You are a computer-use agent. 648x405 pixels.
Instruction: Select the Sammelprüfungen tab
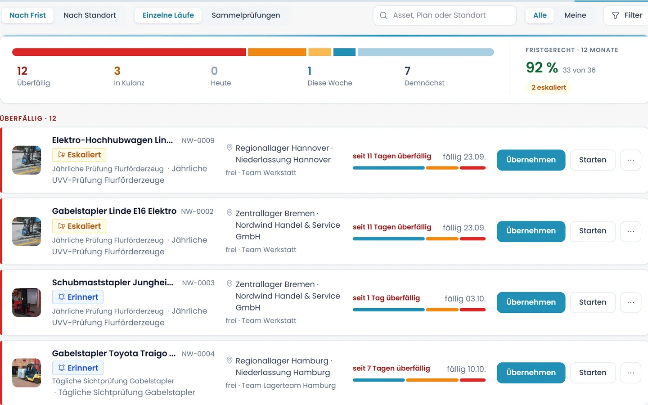(246, 15)
